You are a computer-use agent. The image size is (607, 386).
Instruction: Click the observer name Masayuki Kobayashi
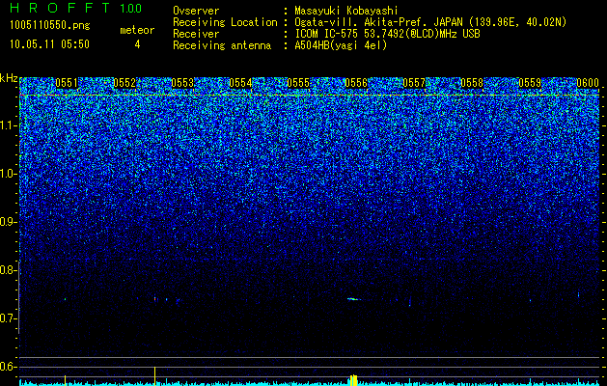pyautogui.click(x=346, y=11)
